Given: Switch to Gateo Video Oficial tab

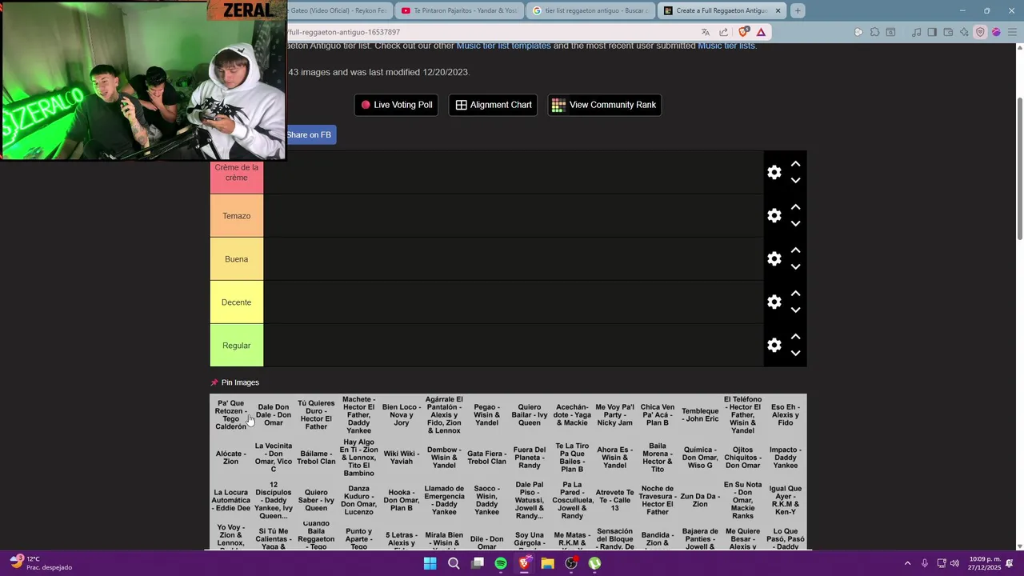Looking at the screenshot, I should coord(339,10).
